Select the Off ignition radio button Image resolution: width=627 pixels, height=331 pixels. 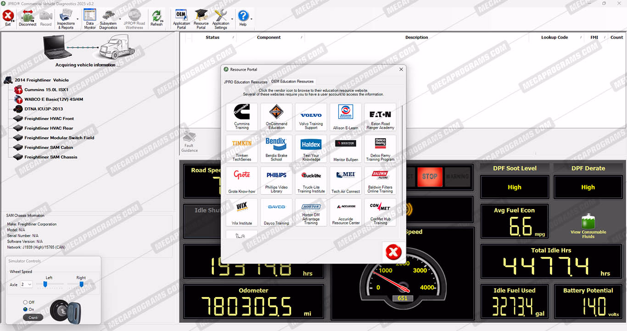[26, 302]
